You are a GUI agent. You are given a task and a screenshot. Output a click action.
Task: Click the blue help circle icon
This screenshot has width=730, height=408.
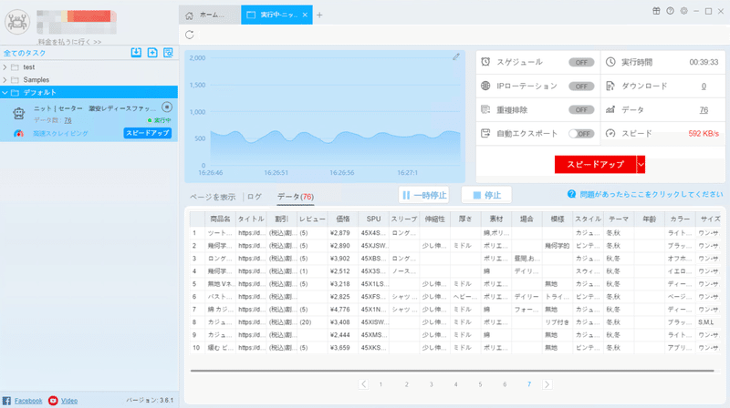572,194
